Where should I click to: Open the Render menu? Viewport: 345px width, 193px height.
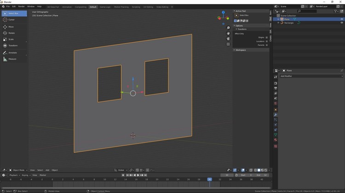21,6
